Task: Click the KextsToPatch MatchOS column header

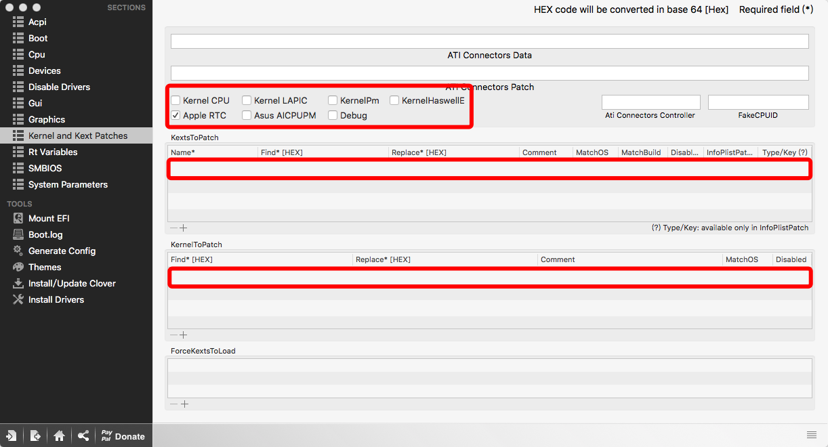Action: (x=596, y=152)
